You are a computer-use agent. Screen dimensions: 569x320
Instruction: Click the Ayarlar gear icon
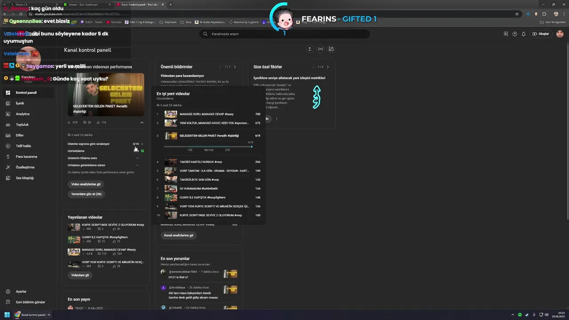[x=8, y=292]
